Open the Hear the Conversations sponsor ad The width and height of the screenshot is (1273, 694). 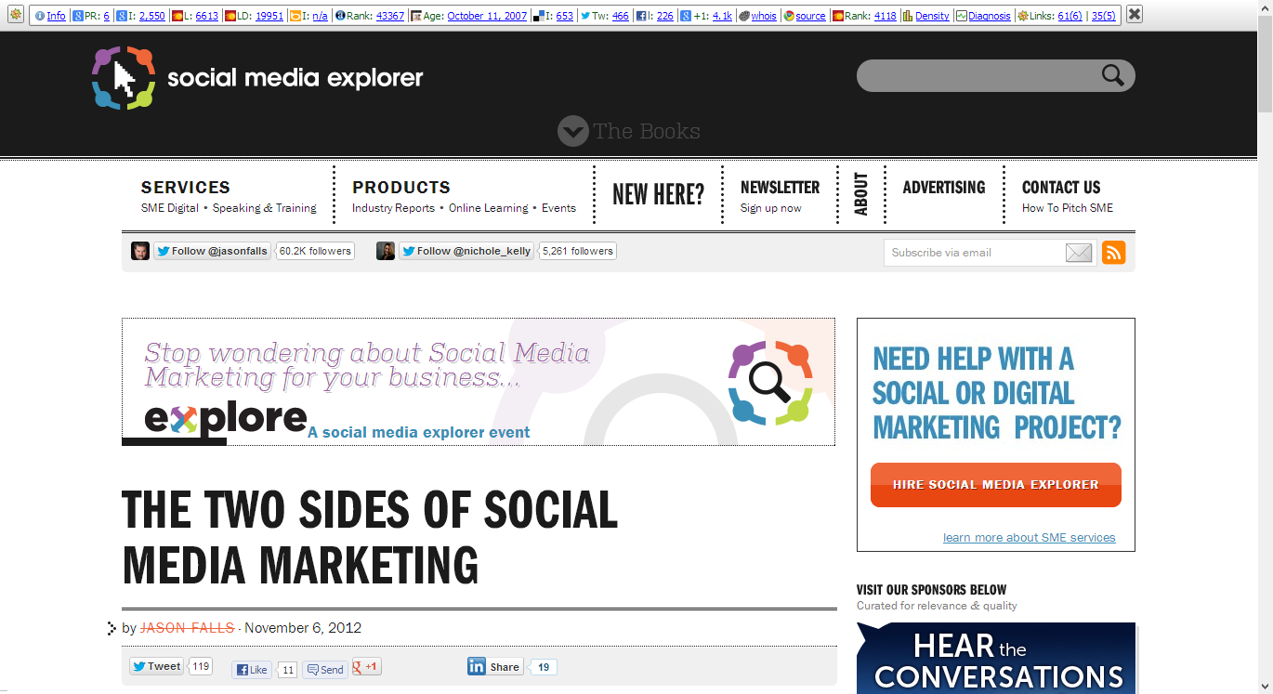coord(996,658)
